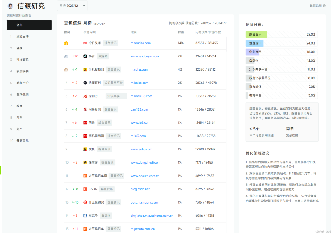331x233 pixels.
Task: Click the 垂直资讯 24.0% distribution bar
Action: pyautogui.click(x=282, y=43)
